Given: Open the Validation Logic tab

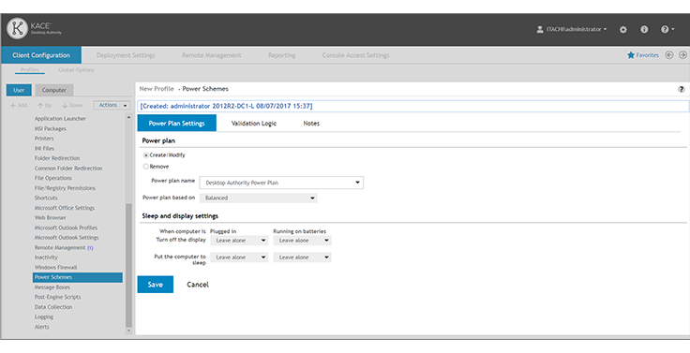Looking at the screenshot, I should click(x=254, y=124).
